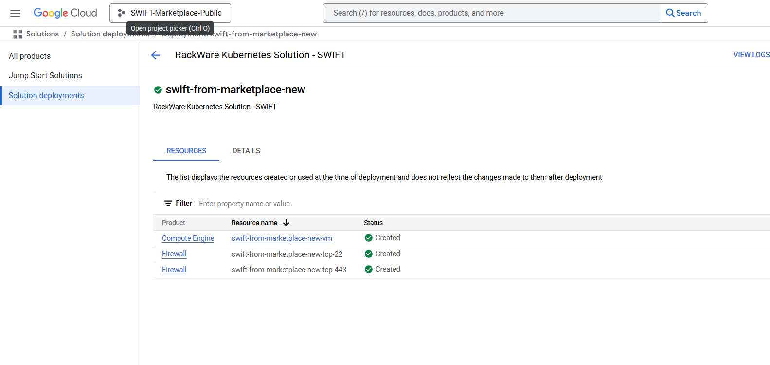
Task: Switch to the DETAILS tab
Action: click(246, 151)
